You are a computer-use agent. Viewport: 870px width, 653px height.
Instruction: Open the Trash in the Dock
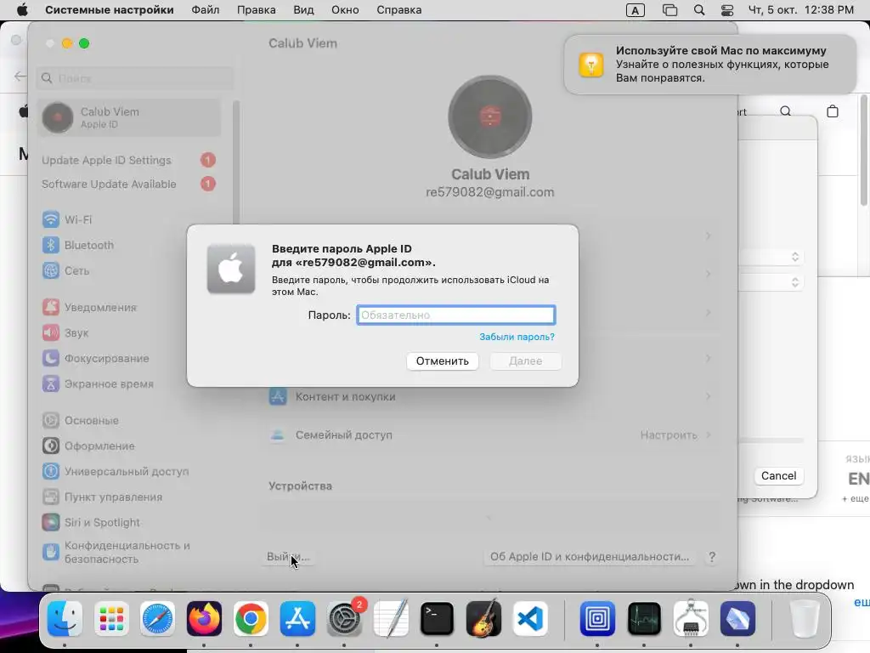(804, 619)
